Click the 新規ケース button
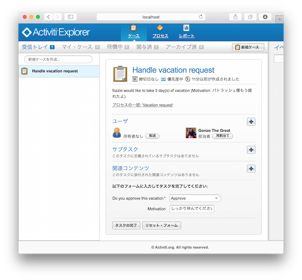The image size is (302, 280). pos(248,47)
